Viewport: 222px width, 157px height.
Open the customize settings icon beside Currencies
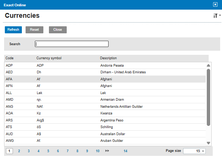(217, 16)
